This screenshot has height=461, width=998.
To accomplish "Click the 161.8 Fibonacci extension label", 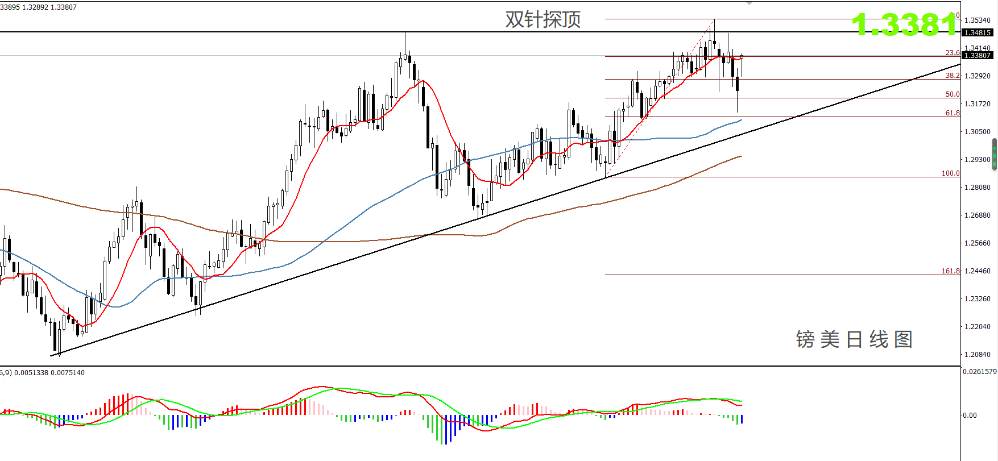I will 951,271.
